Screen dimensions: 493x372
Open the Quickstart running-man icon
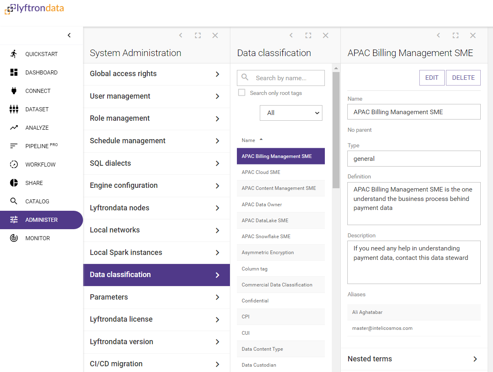pyautogui.click(x=14, y=54)
